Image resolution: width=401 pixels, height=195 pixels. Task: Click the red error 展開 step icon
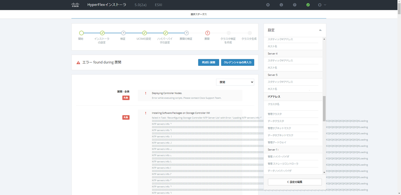point(208,33)
